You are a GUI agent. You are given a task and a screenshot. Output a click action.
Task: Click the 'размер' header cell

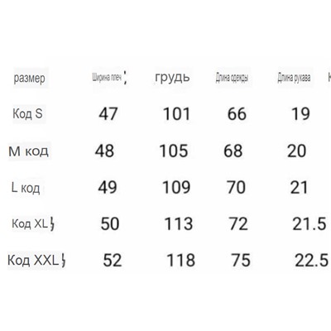pos(30,79)
